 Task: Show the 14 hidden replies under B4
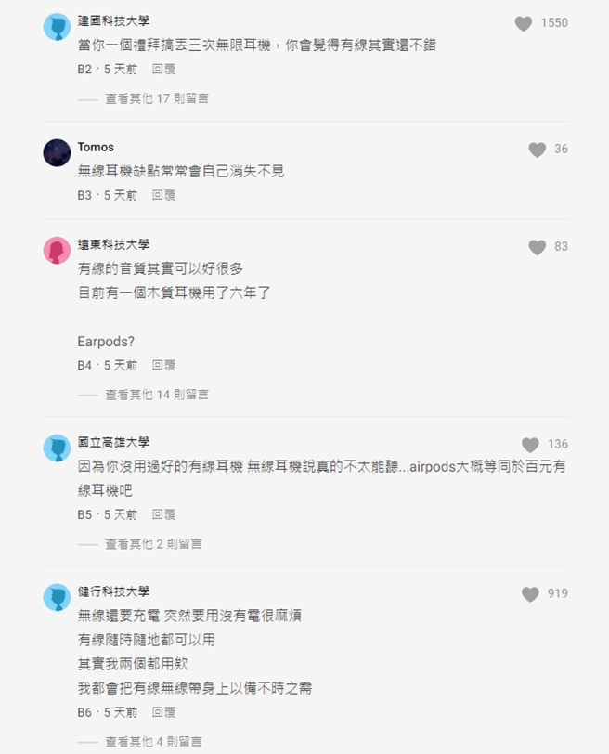[x=157, y=395]
